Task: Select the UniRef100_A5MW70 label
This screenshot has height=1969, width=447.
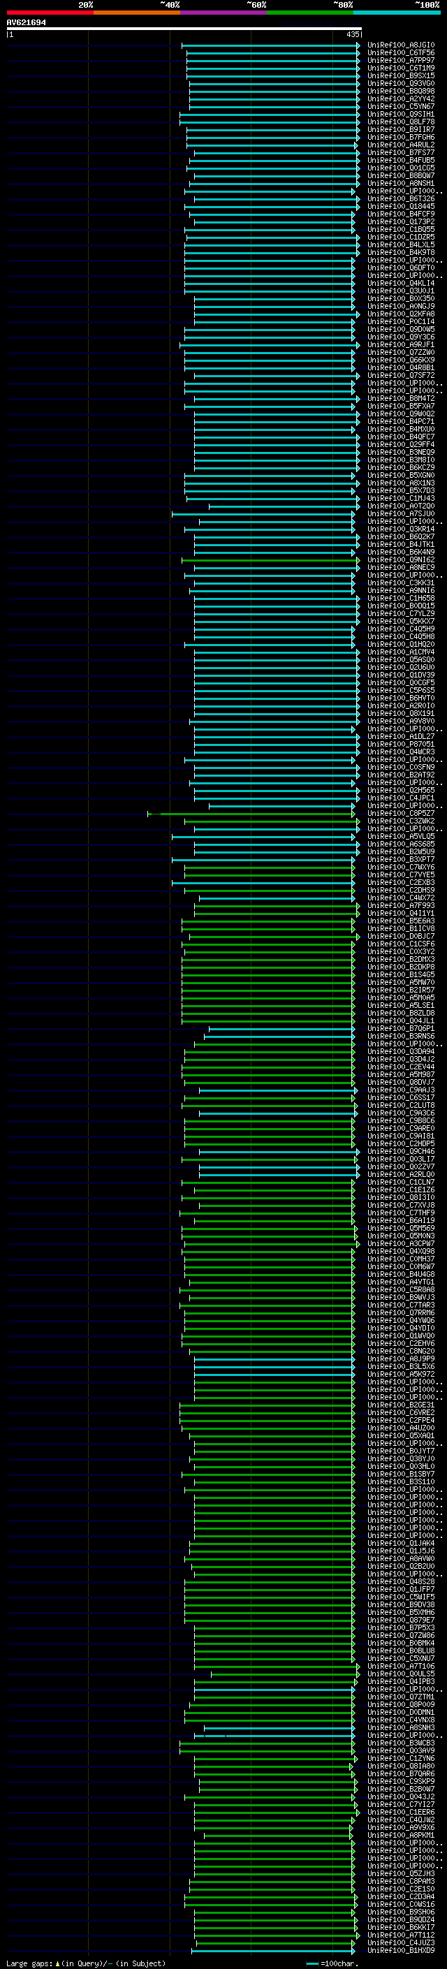Action: pyautogui.click(x=400, y=982)
